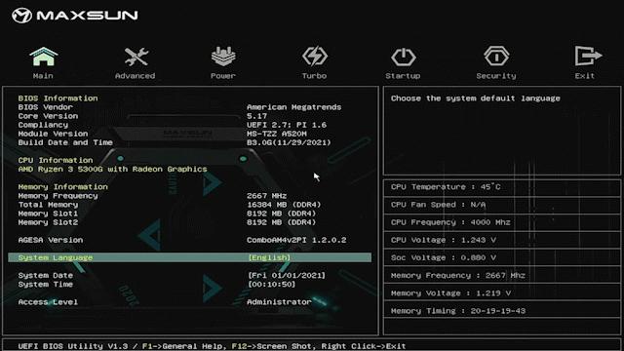Click the UEFI 2.7; PI 1.6 value
This screenshot has width=624, height=351.
coord(287,125)
